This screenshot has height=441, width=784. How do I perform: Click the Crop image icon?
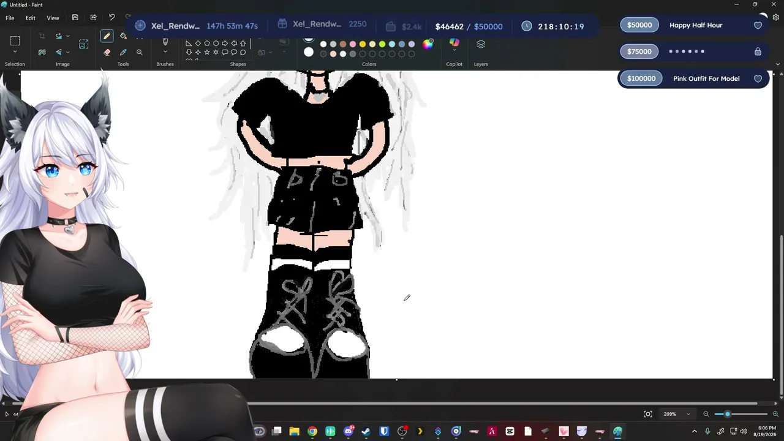pyautogui.click(x=42, y=36)
